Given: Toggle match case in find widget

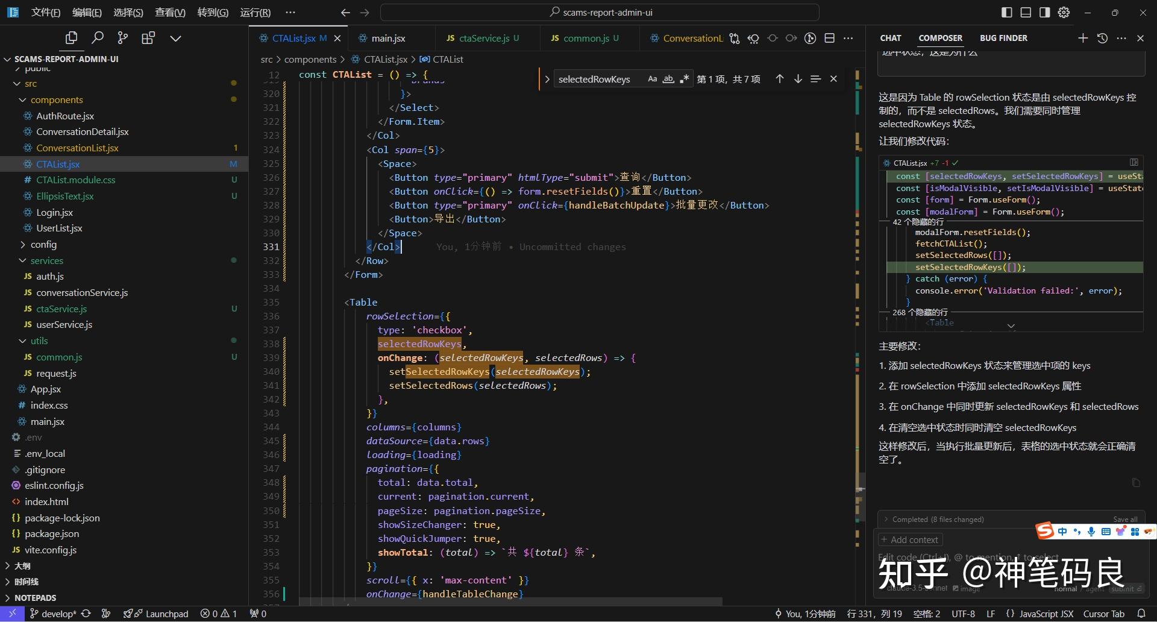Looking at the screenshot, I should 652,79.
